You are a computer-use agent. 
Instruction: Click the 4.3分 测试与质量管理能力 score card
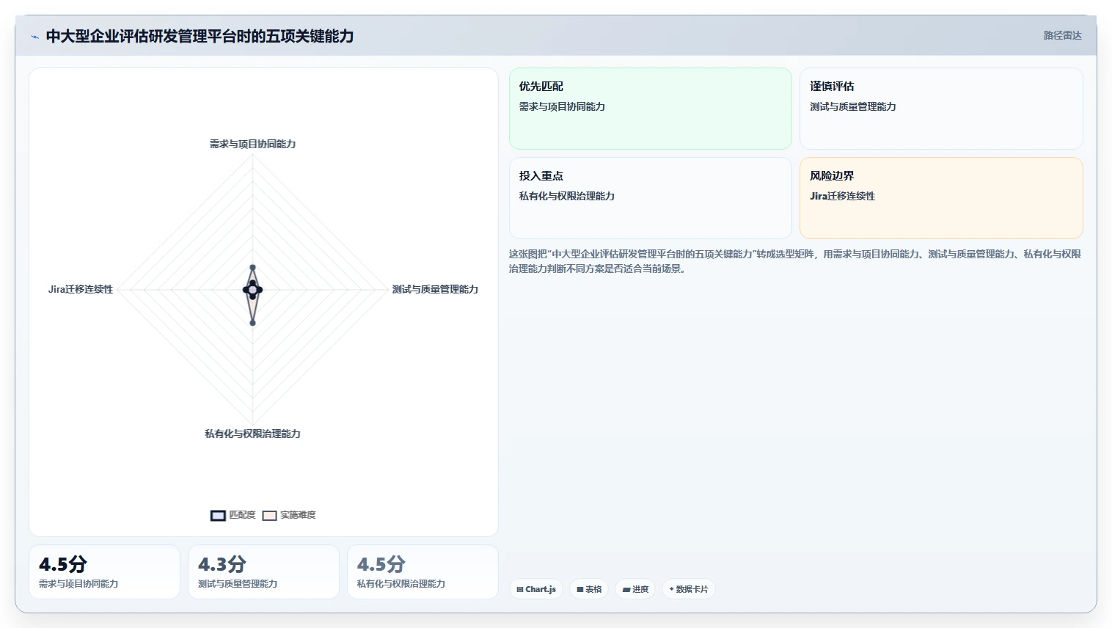263,572
